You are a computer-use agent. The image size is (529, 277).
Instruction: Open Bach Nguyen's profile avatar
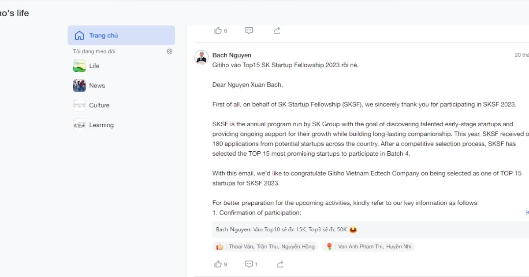point(201,58)
